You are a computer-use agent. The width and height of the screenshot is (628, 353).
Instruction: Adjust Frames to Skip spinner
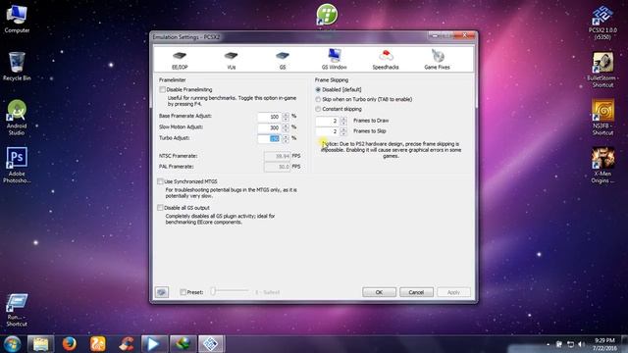tap(343, 131)
